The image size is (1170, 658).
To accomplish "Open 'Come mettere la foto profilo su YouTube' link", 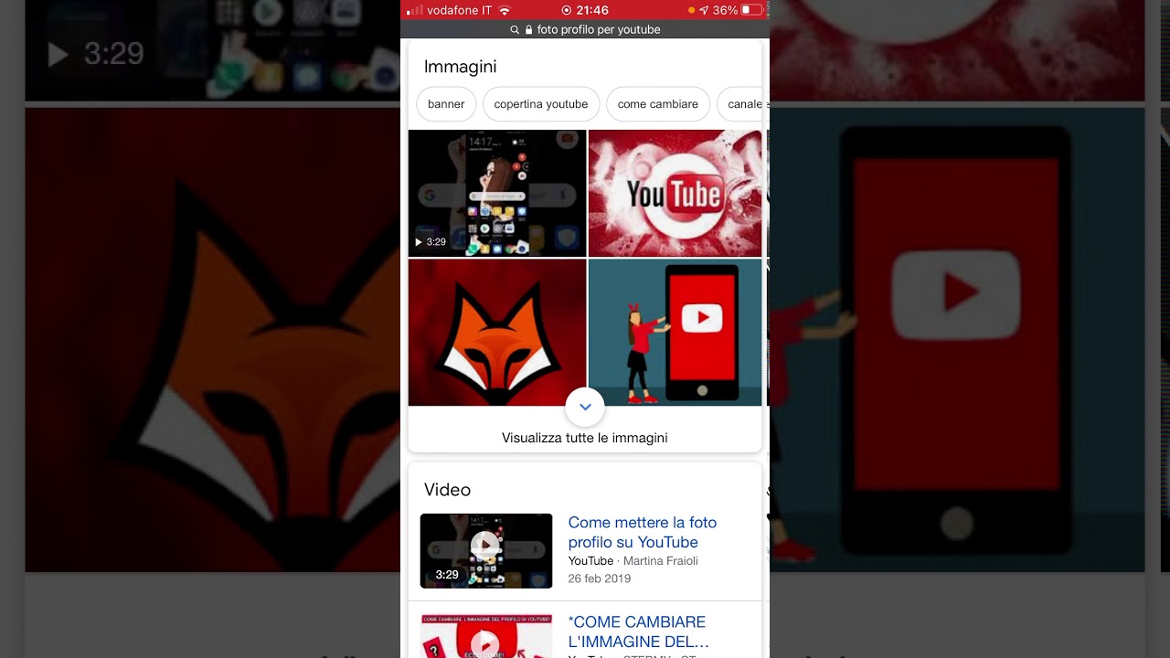I will [x=643, y=532].
